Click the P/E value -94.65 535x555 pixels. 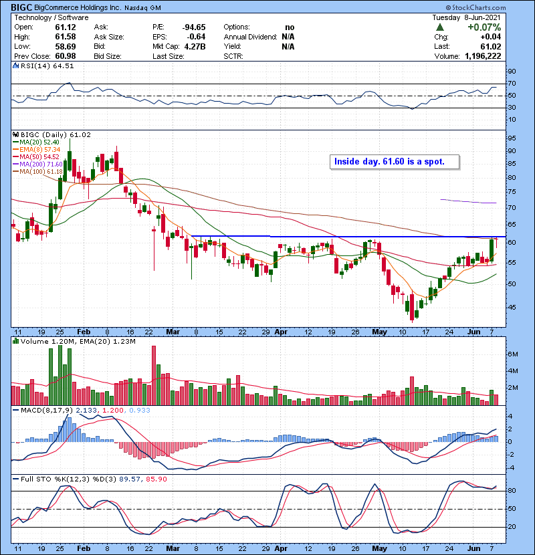(194, 27)
